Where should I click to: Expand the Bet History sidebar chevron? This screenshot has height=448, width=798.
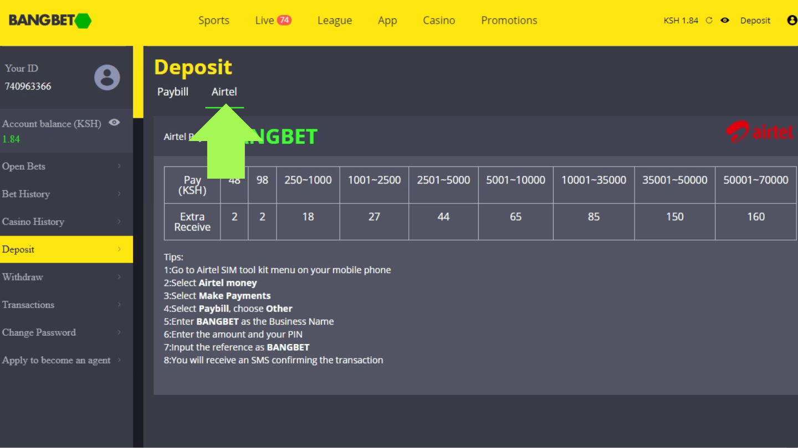[x=119, y=194]
